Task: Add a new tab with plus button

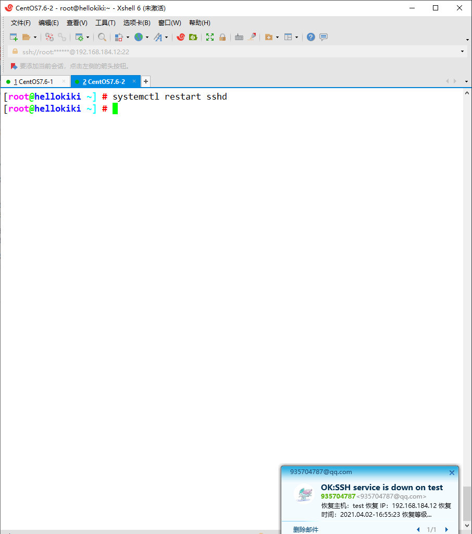Action: pyautogui.click(x=146, y=81)
